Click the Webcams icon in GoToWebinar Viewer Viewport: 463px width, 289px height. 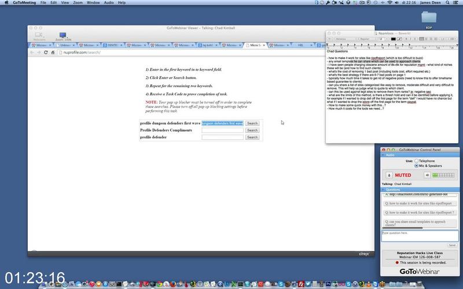(x=39, y=36)
